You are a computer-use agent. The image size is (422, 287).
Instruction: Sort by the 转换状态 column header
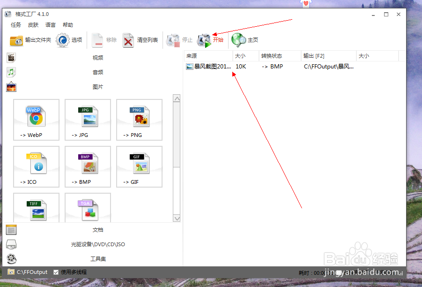280,56
